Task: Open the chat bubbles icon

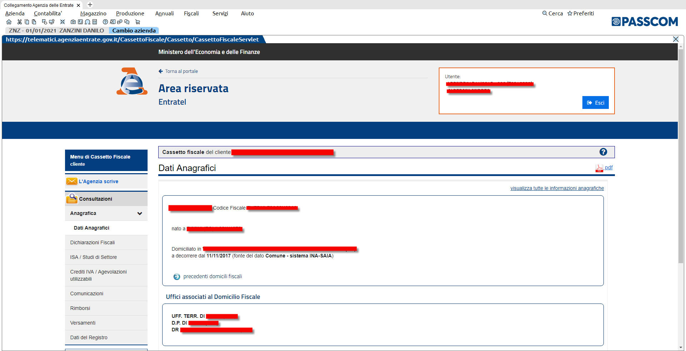Action: pos(127,22)
